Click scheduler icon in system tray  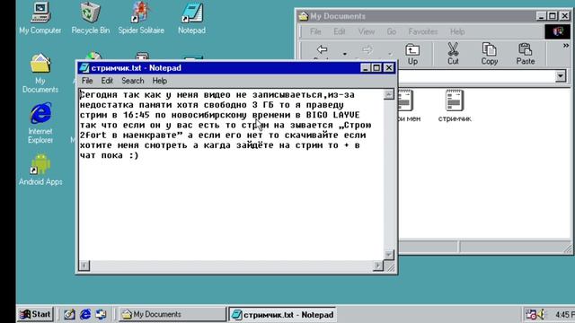pos(531,314)
